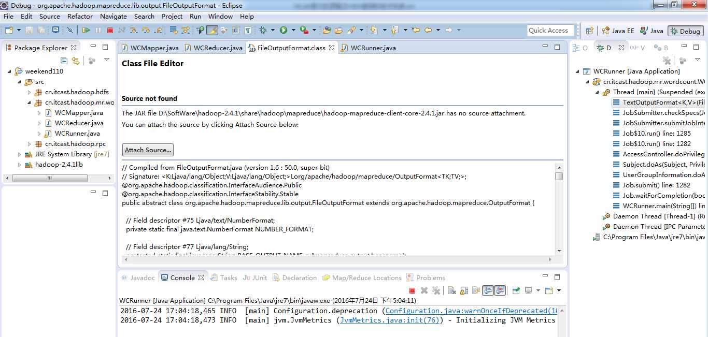
Task: Click the Drop to Frame icon
Action: (x=173, y=31)
